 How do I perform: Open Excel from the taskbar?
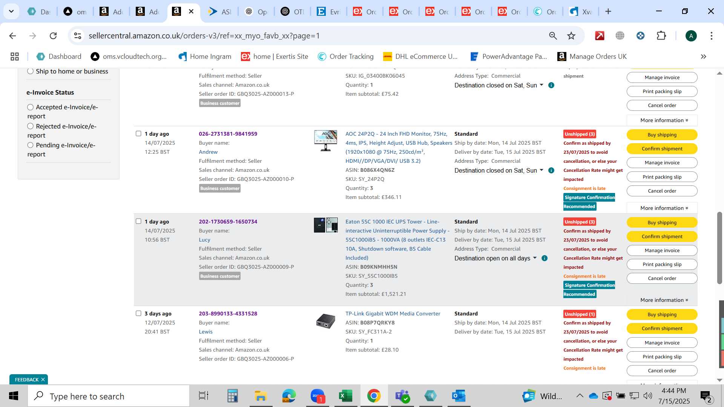click(x=345, y=396)
